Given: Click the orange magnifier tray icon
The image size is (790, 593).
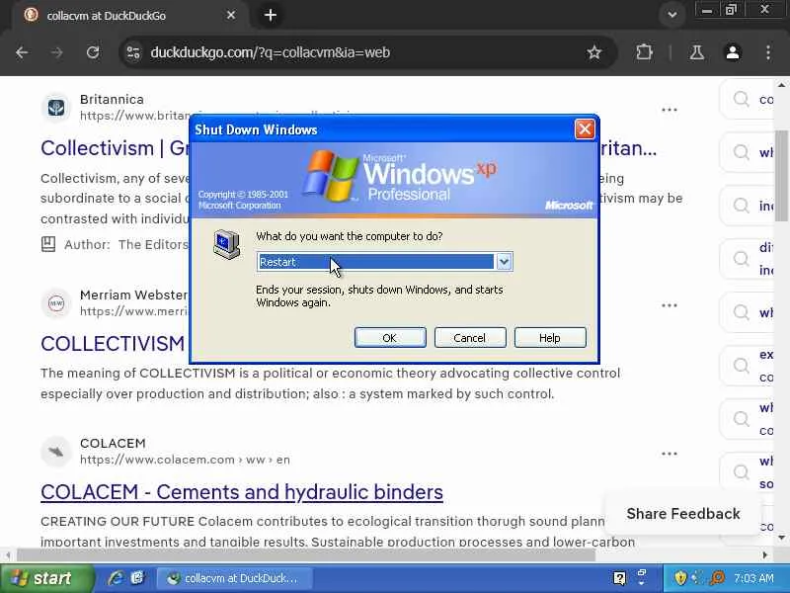Looking at the screenshot, I should coord(717,578).
